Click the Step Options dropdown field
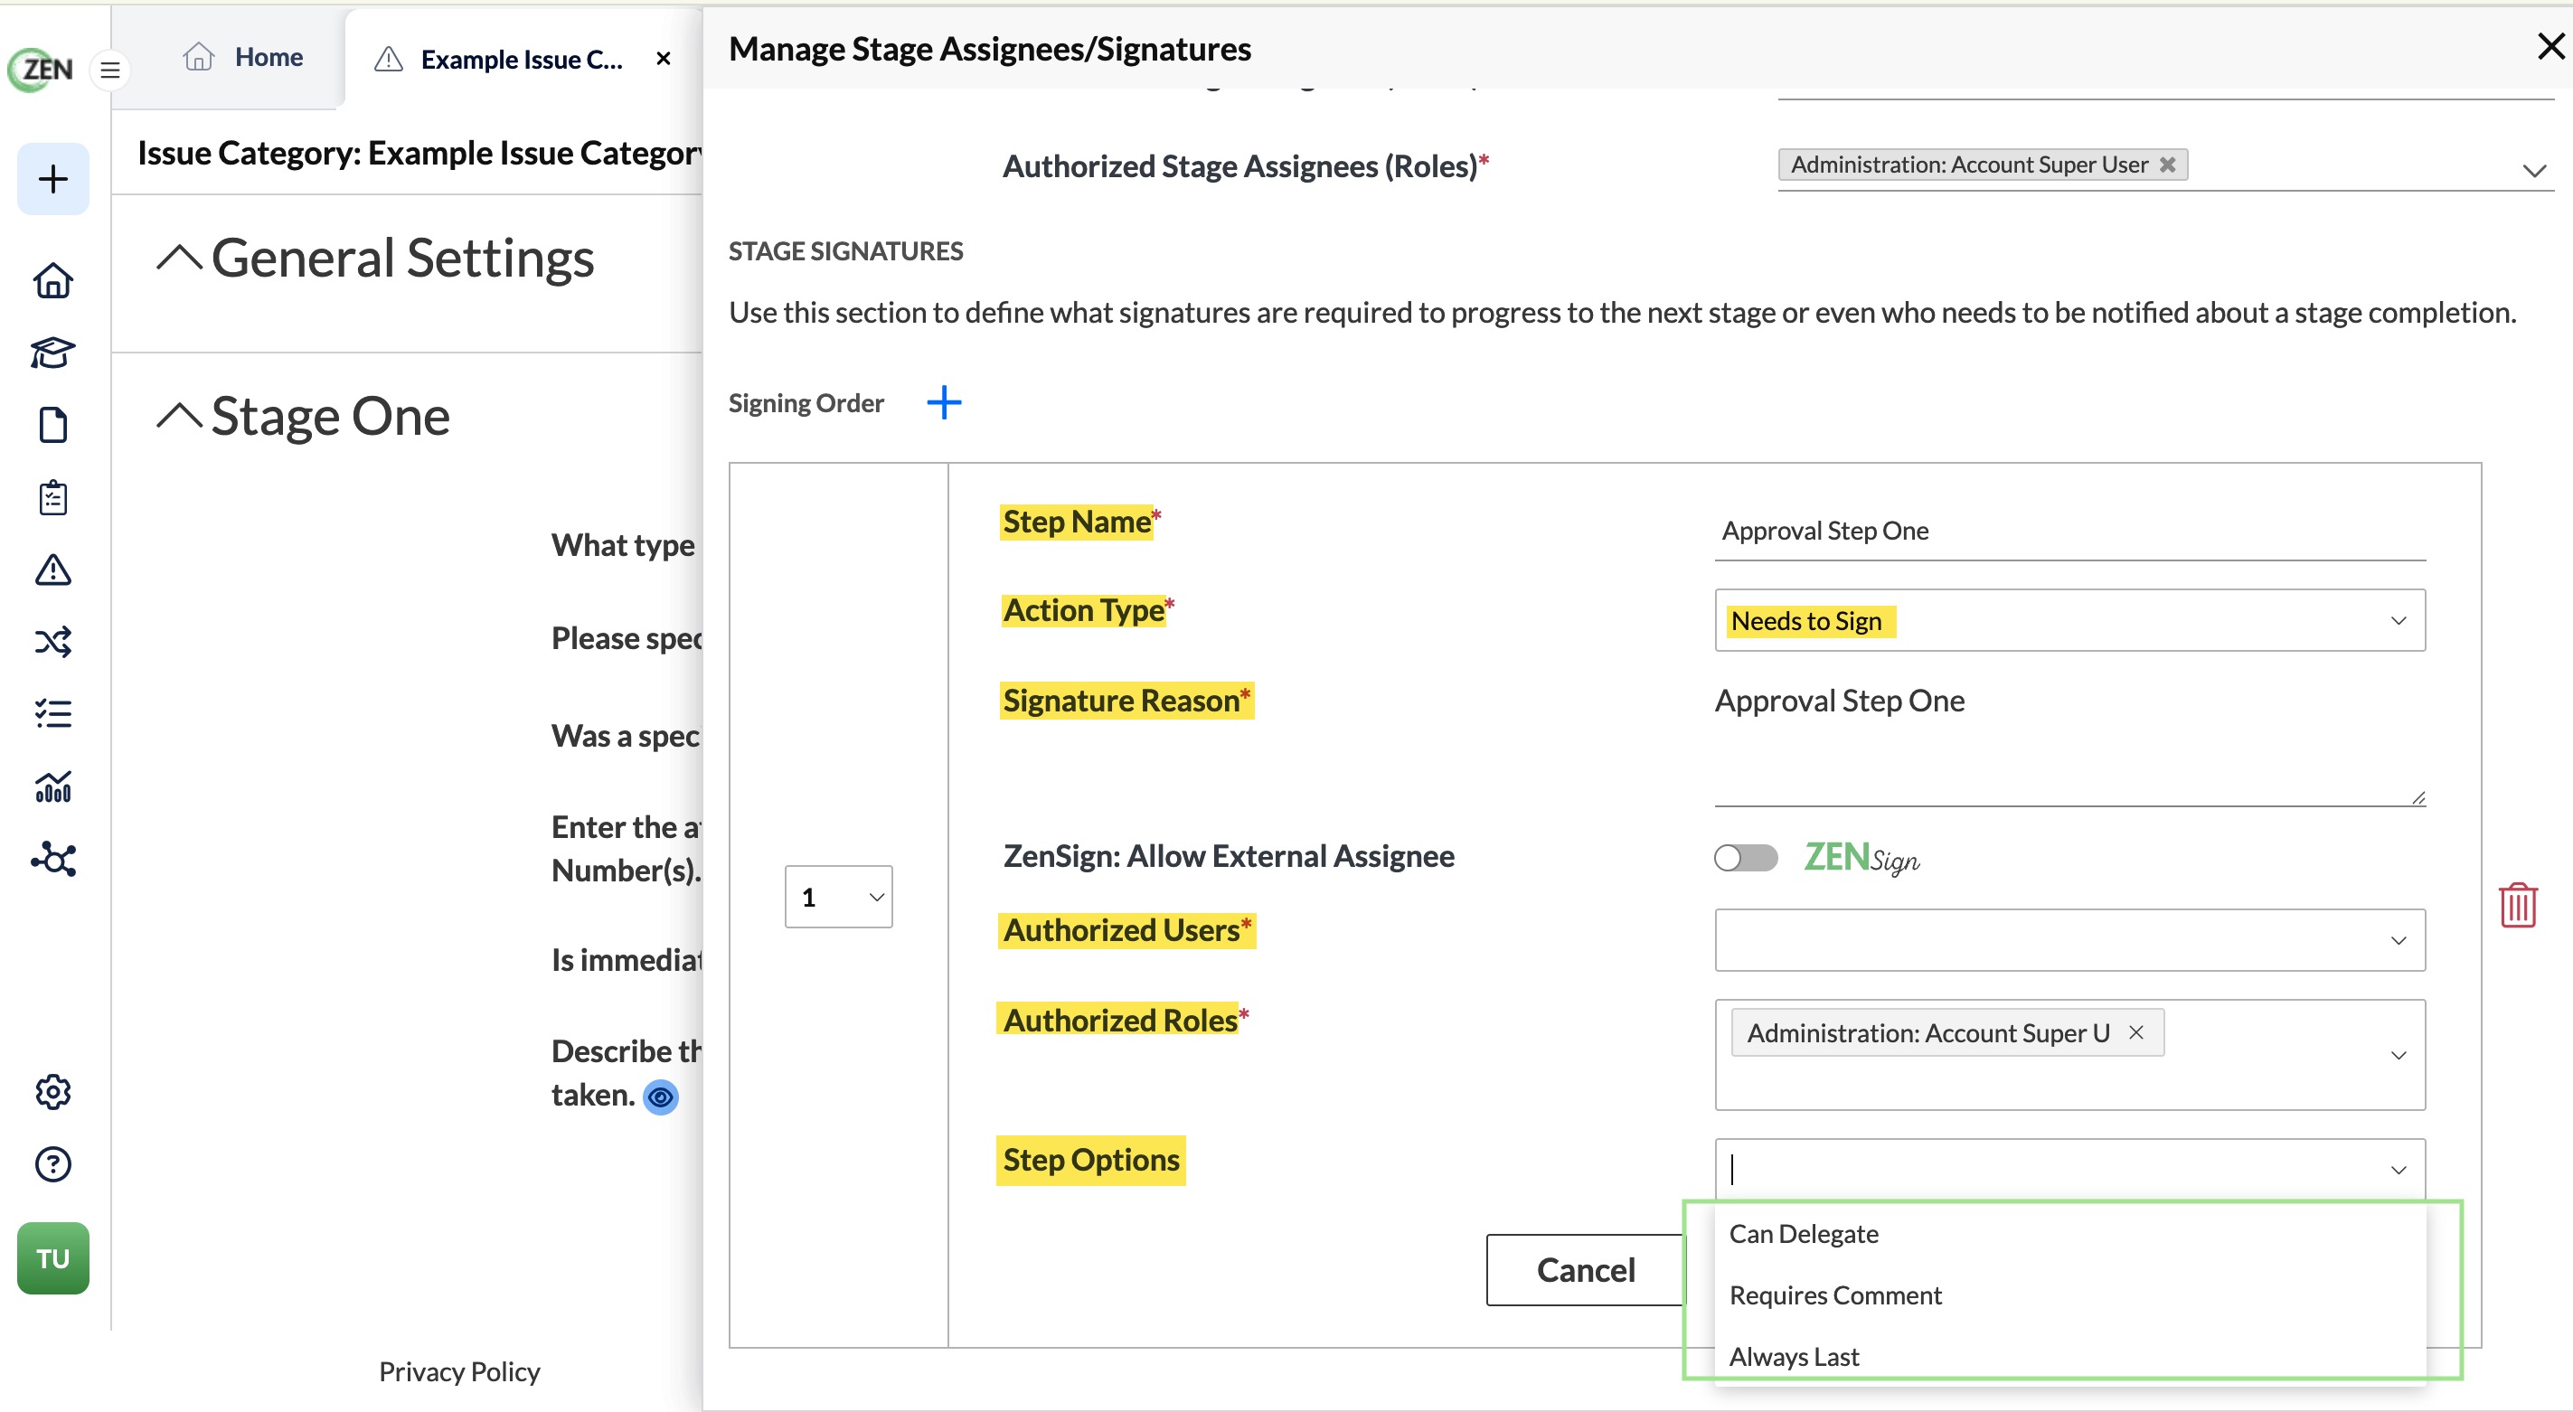2573x1412 pixels. pos(2069,1170)
